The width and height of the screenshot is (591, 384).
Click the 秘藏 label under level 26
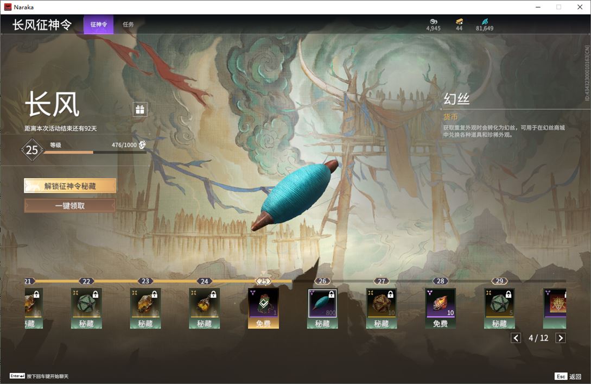[322, 323]
